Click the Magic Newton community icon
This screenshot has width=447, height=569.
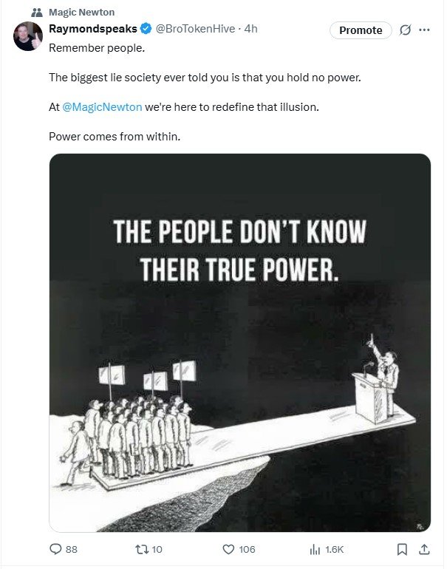click(37, 13)
